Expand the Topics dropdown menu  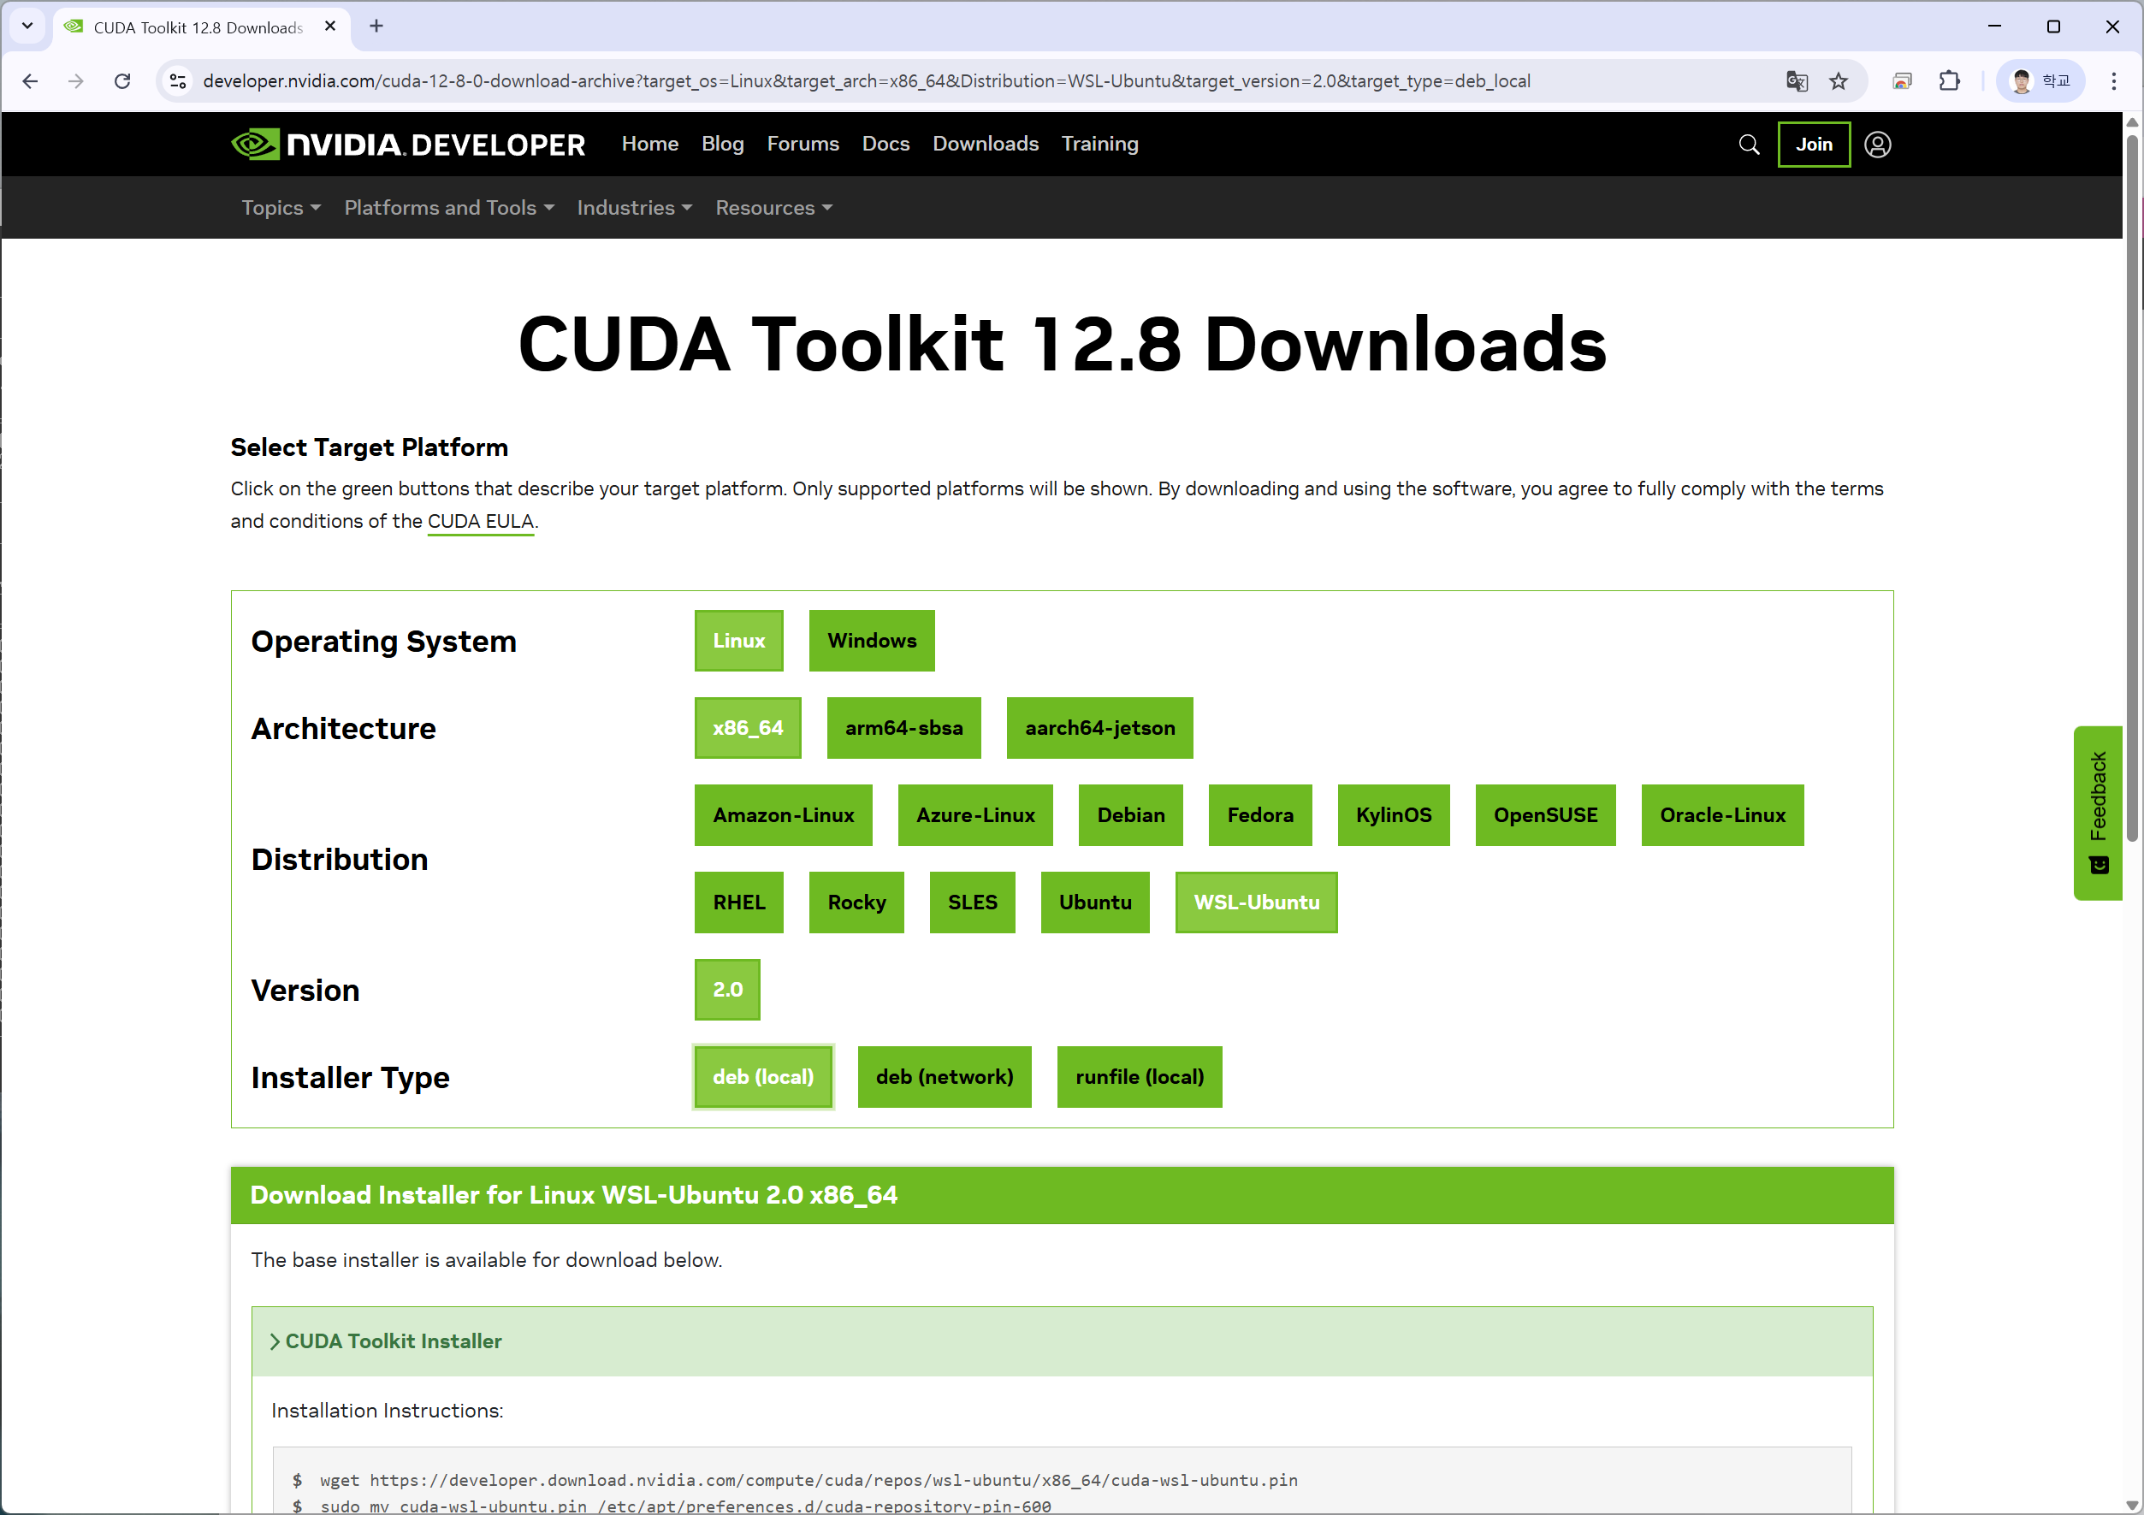[x=280, y=207]
